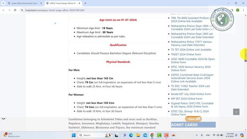Open Chrome profile avatar
Image resolution: width=247 pixels, height=139 pixels.
[x=238, y=10]
